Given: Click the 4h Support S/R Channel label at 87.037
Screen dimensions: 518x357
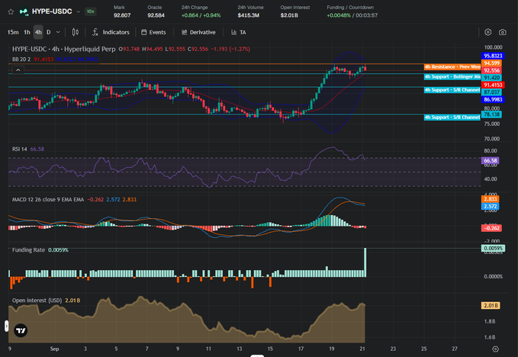Looking at the screenshot, I should 452,90.
